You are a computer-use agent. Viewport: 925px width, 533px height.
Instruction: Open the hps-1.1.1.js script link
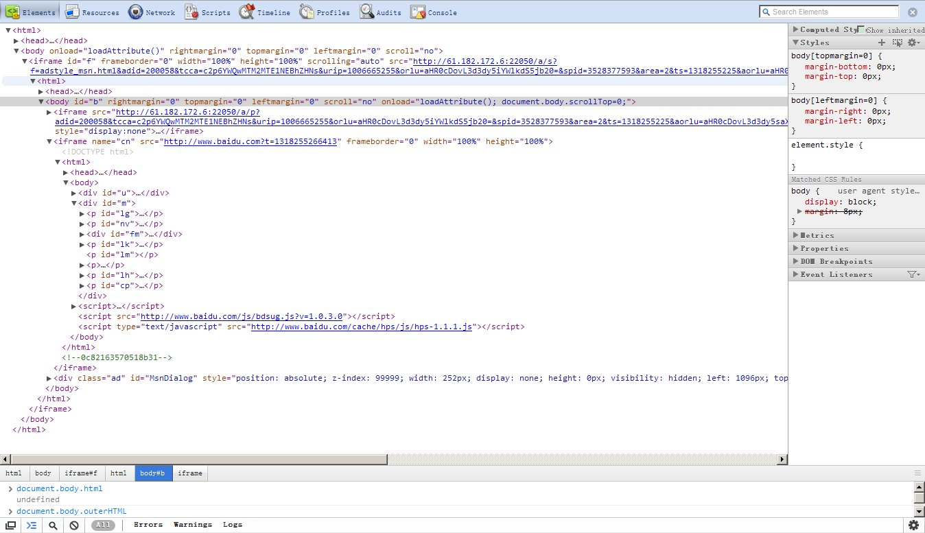(362, 327)
